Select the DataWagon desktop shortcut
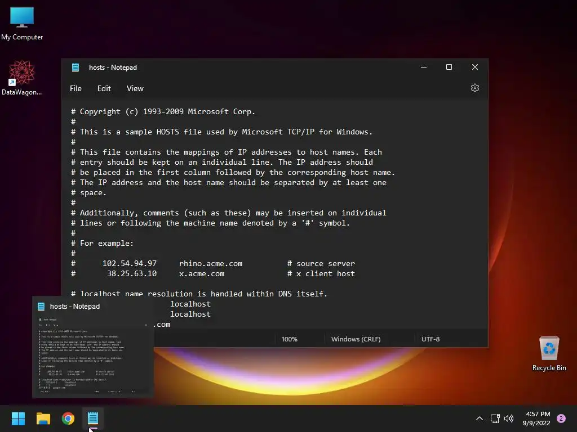The image size is (577, 432). coord(22,78)
